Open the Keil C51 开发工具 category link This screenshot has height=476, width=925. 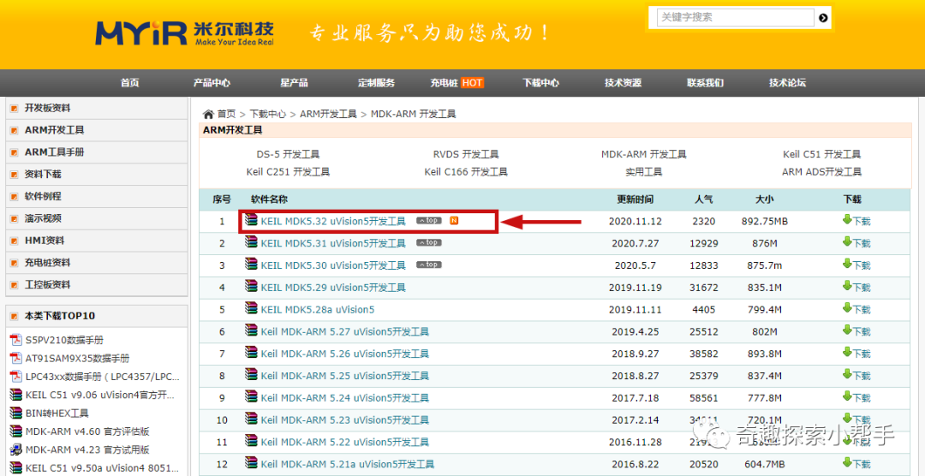(x=821, y=155)
